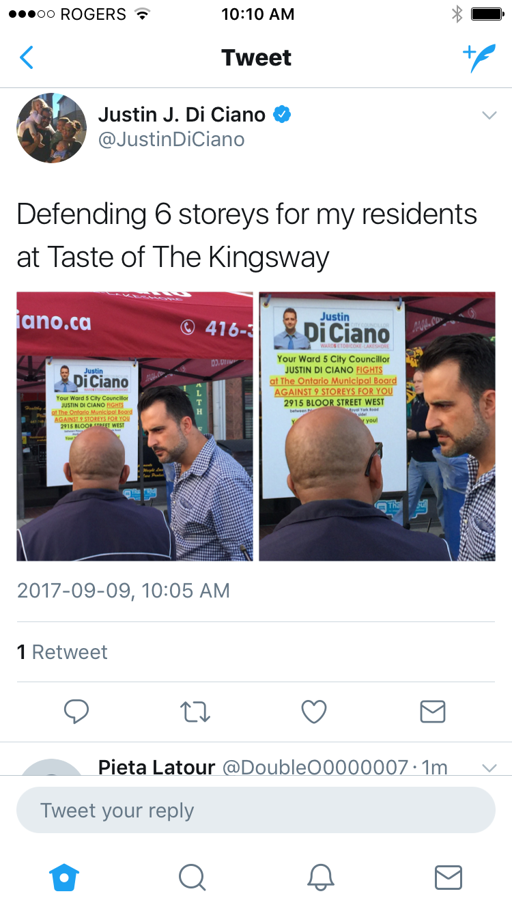
Task: Open the @JustinDiCiano handle link
Action: [x=171, y=139]
